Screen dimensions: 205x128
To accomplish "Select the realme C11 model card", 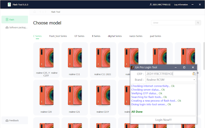I will 75,60.
